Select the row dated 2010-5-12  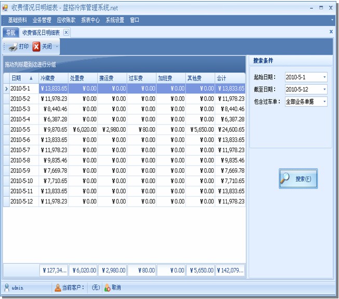[124, 201]
